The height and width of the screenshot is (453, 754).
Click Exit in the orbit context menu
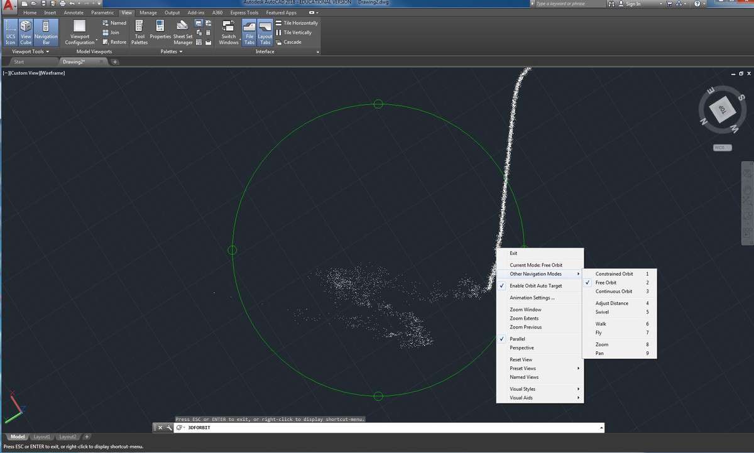click(x=513, y=253)
